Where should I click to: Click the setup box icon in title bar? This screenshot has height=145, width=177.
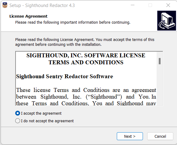(x=5, y=5)
